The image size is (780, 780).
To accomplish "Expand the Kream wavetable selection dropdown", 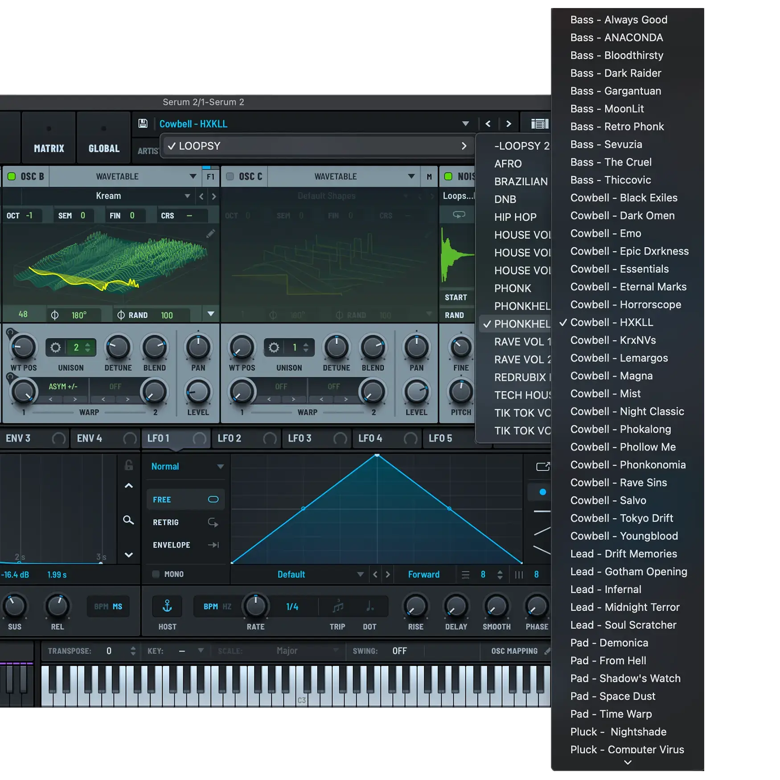I will coord(187,196).
